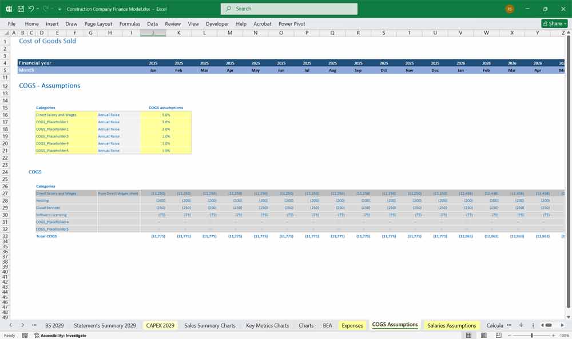
Task: Click the Save icon in Quick Access Toolbar
Action: click(19, 9)
